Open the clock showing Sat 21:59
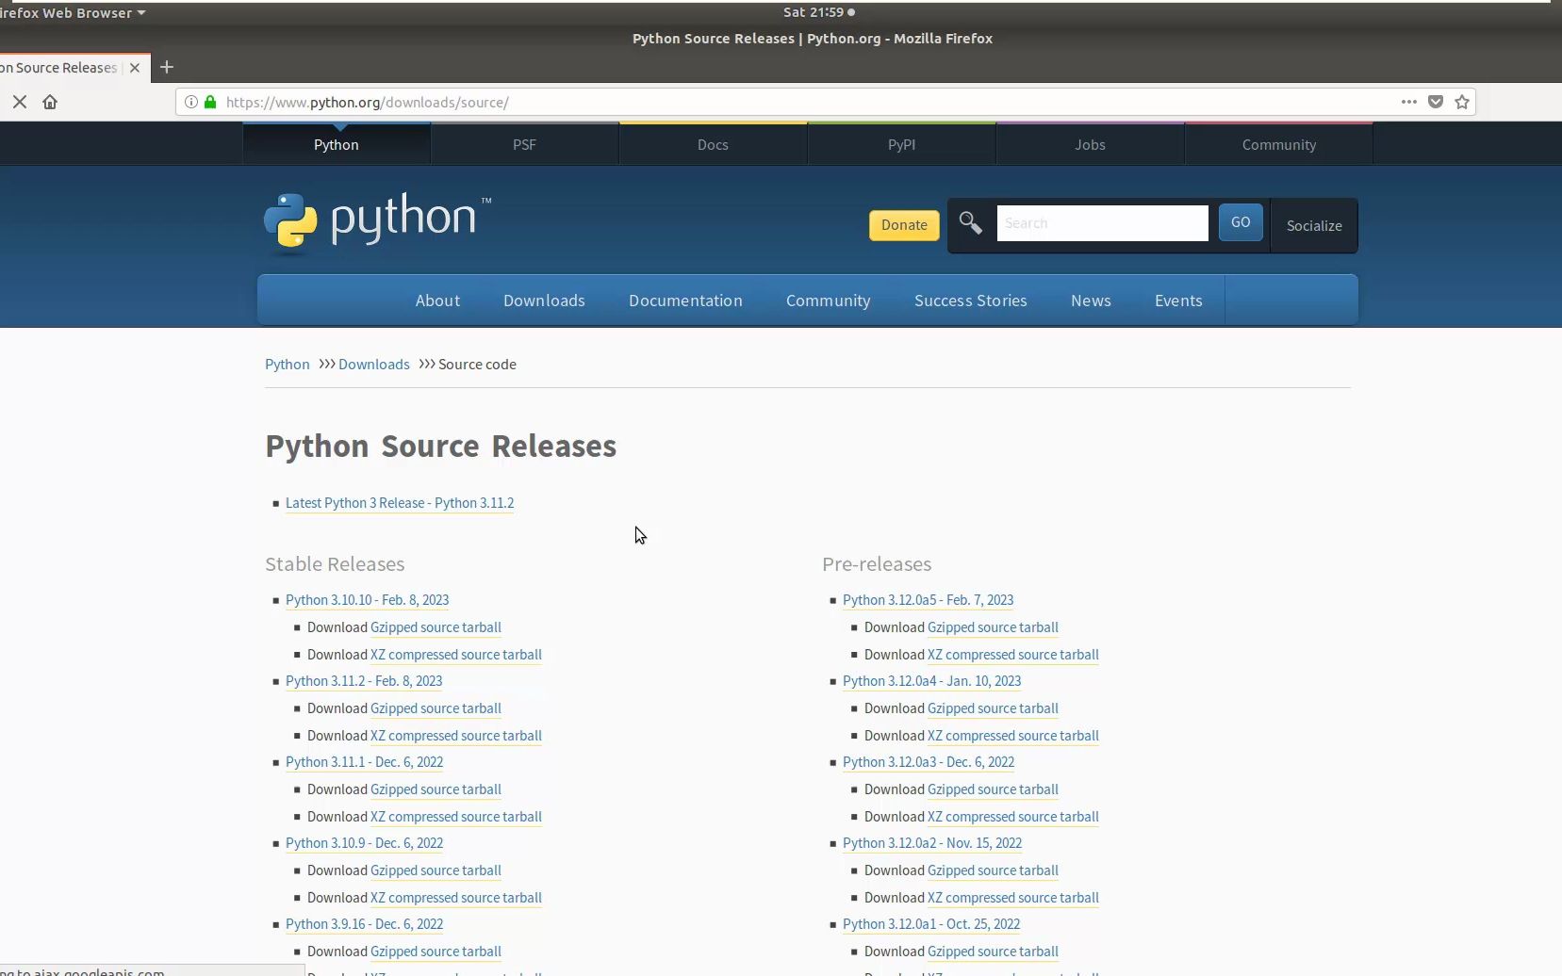 [818, 12]
